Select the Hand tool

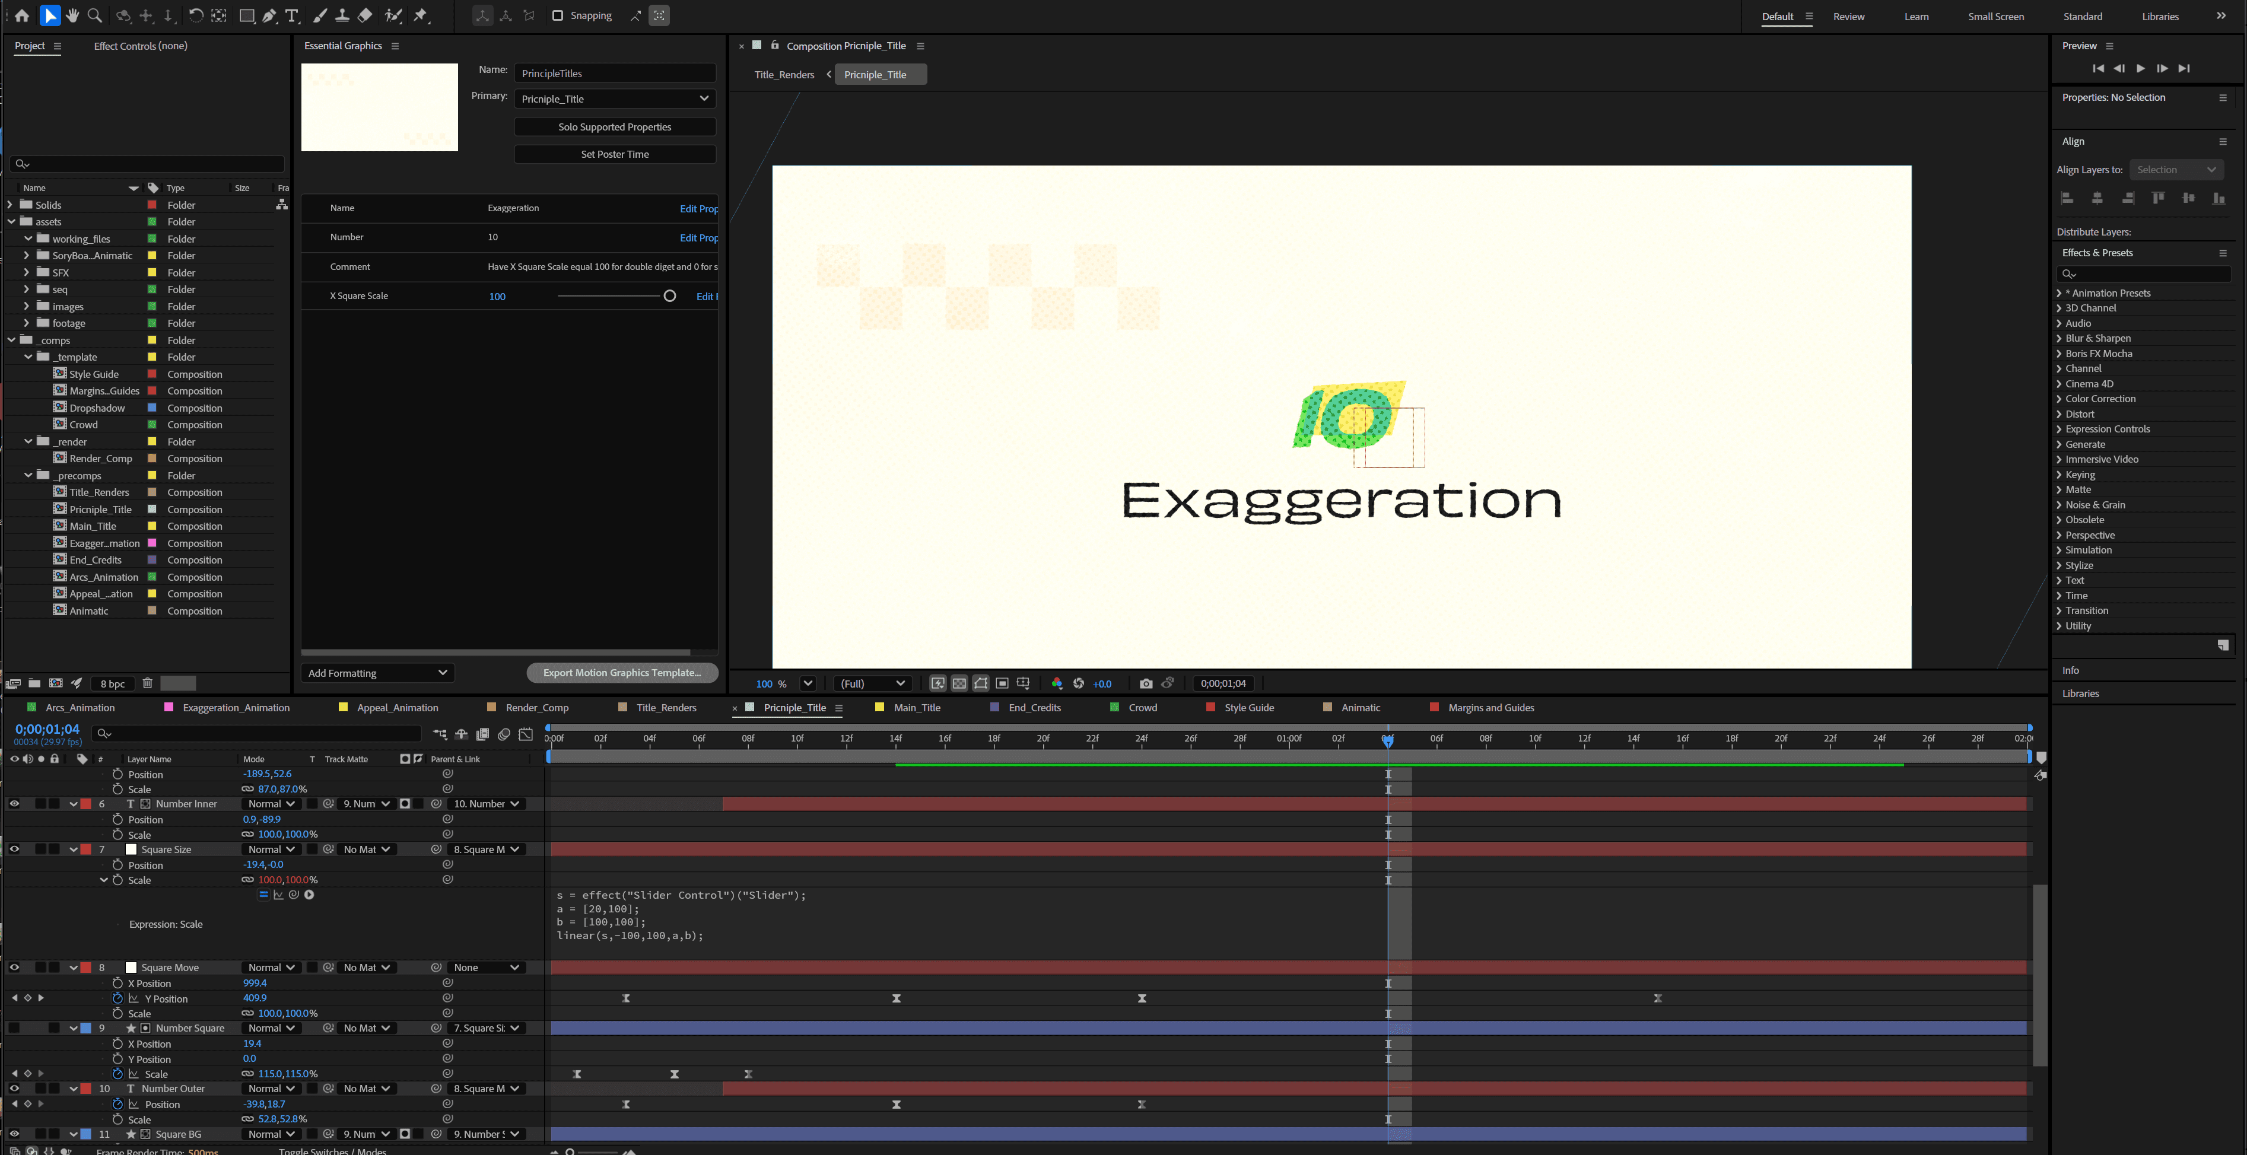coord(72,15)
